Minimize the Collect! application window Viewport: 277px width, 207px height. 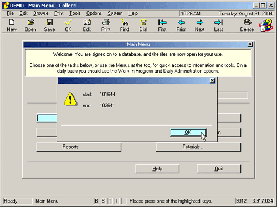pyautogui.click(x=256, y=6)
